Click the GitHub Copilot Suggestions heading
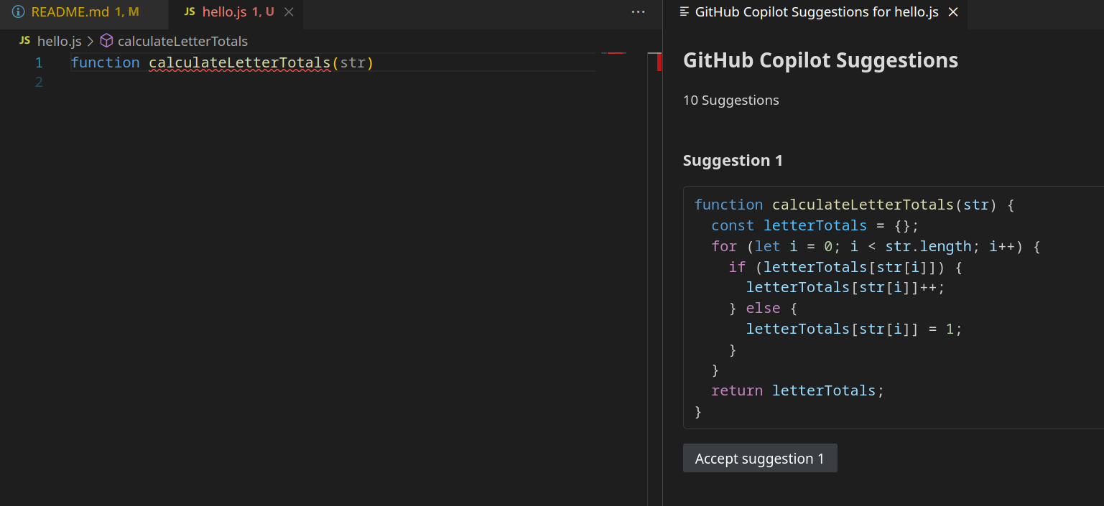This screenshot has width=1104, height=506. [820, 60]
